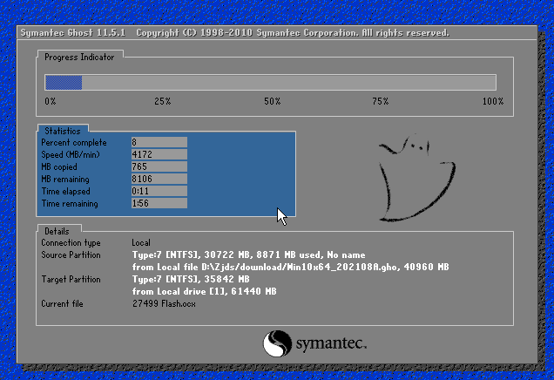
Task: Click the 'Symantec Ghost 11.5.1' title text
Action: point(73,33)
